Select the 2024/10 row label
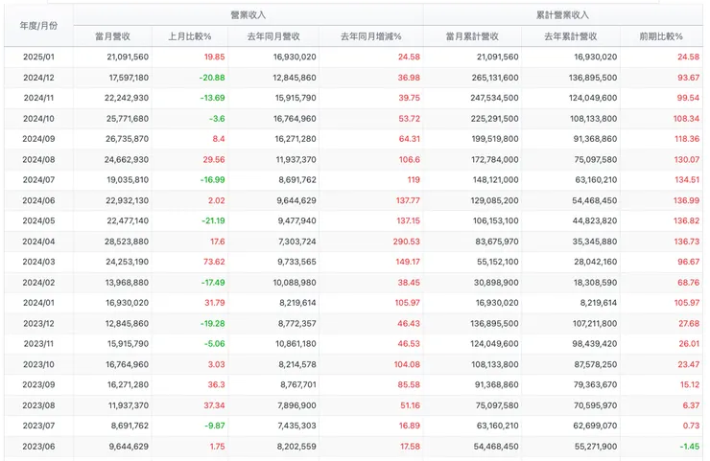The image size is (710, 461). (38, 119)
